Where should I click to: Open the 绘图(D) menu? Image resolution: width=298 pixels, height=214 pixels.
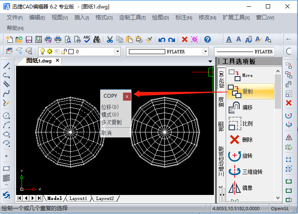pos(160,18)
